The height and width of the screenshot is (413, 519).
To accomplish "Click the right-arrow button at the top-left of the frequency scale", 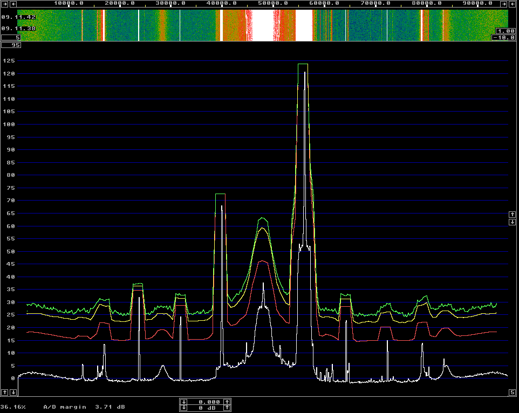I will 5,4.
